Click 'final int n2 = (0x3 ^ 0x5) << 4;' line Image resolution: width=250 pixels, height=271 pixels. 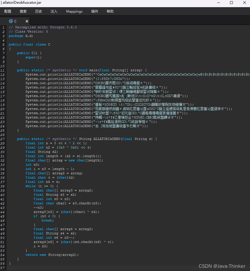coord(58,147)
